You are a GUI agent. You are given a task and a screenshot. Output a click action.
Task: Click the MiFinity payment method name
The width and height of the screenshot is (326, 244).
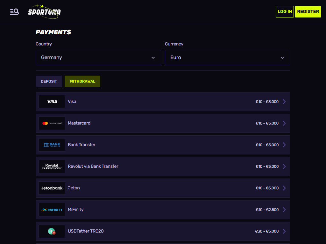point(76,209)
